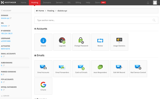
Task: Click the SSL Activate link
Action: [x=4, y=26]
